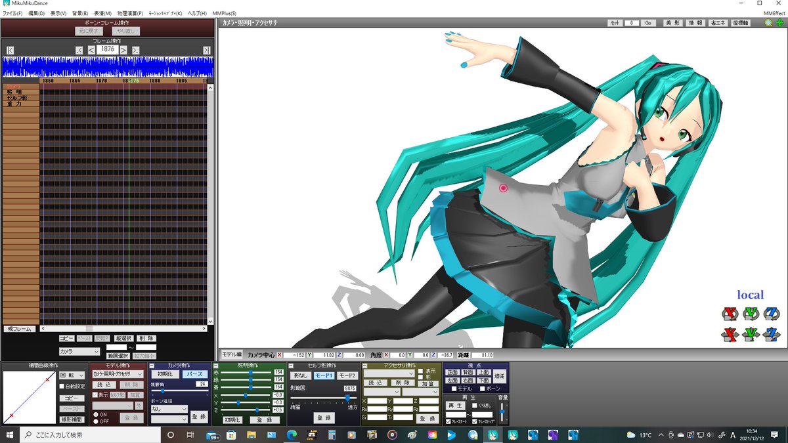Open the accessory right bone dropdown
This screenshot has width=788, height=443.
tap(420, 391)
